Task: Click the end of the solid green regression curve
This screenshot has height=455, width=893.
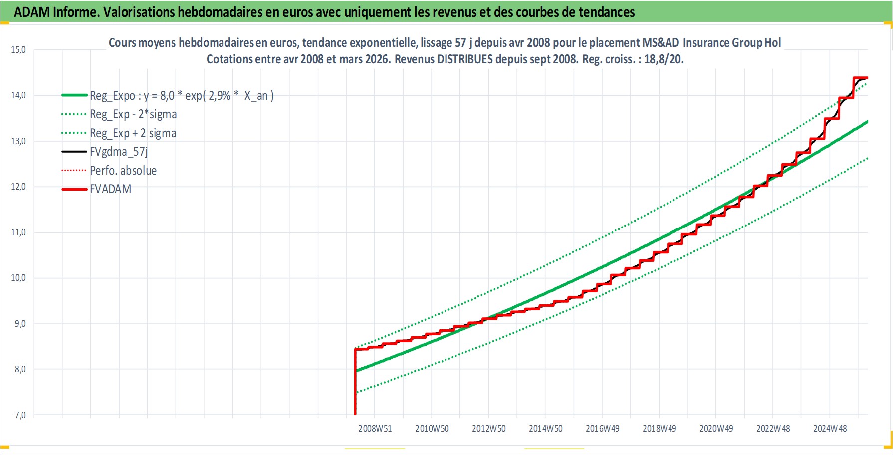Action: [867, 122]
